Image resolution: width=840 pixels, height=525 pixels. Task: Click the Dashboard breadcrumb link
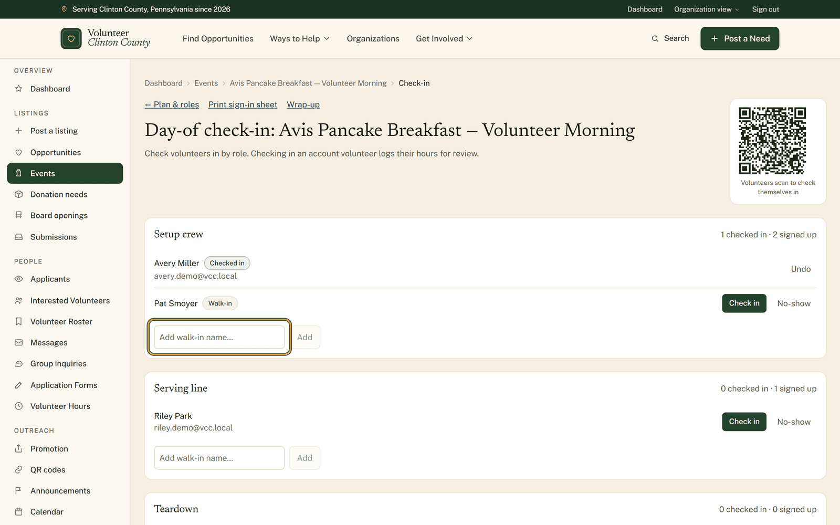(164, 83)
